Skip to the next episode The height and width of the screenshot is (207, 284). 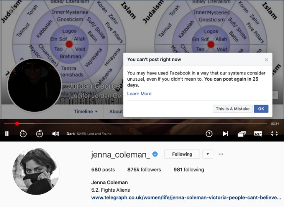click(x=225, y=134)
